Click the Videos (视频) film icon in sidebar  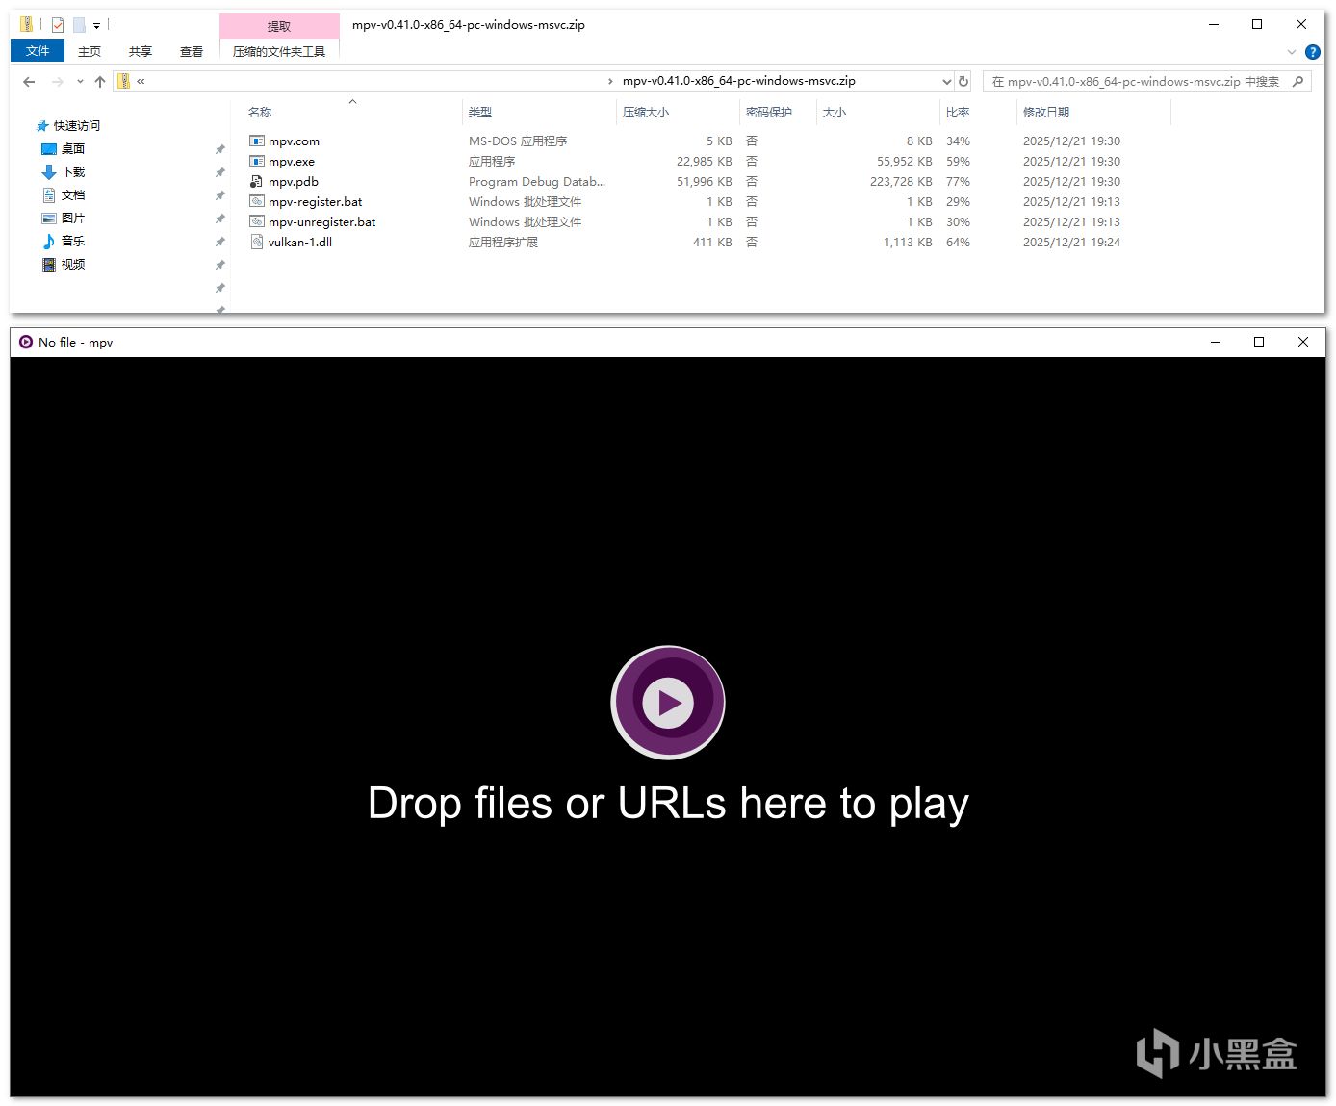(x=49, y=265)
